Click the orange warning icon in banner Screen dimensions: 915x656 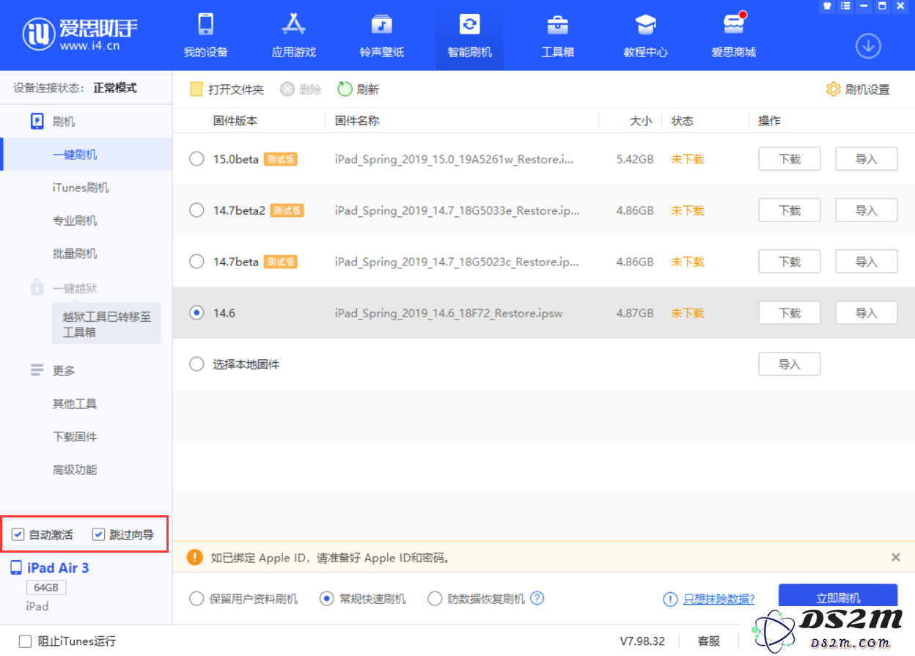194,557
